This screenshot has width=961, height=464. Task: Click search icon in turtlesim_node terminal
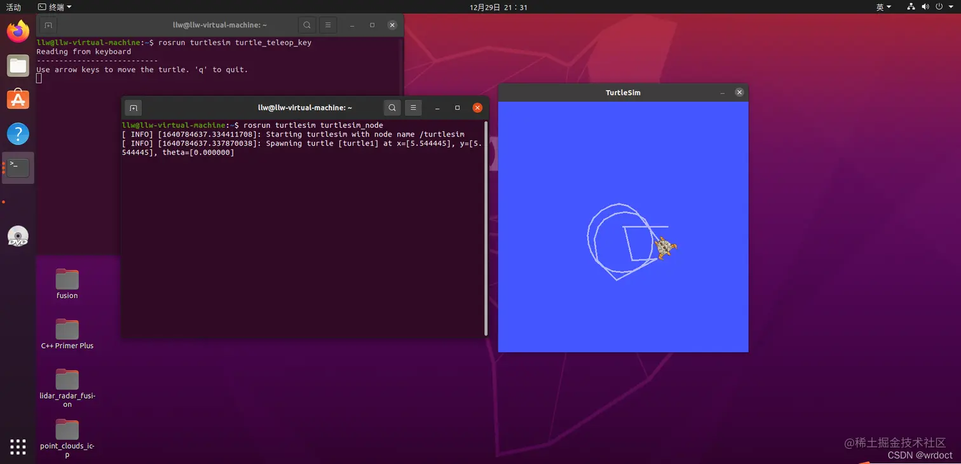click(392, 108)
